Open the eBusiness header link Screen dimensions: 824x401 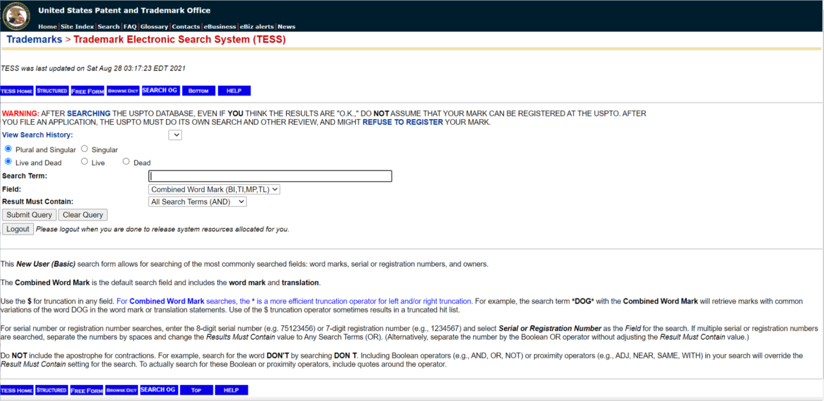click(x=220, y=27)
